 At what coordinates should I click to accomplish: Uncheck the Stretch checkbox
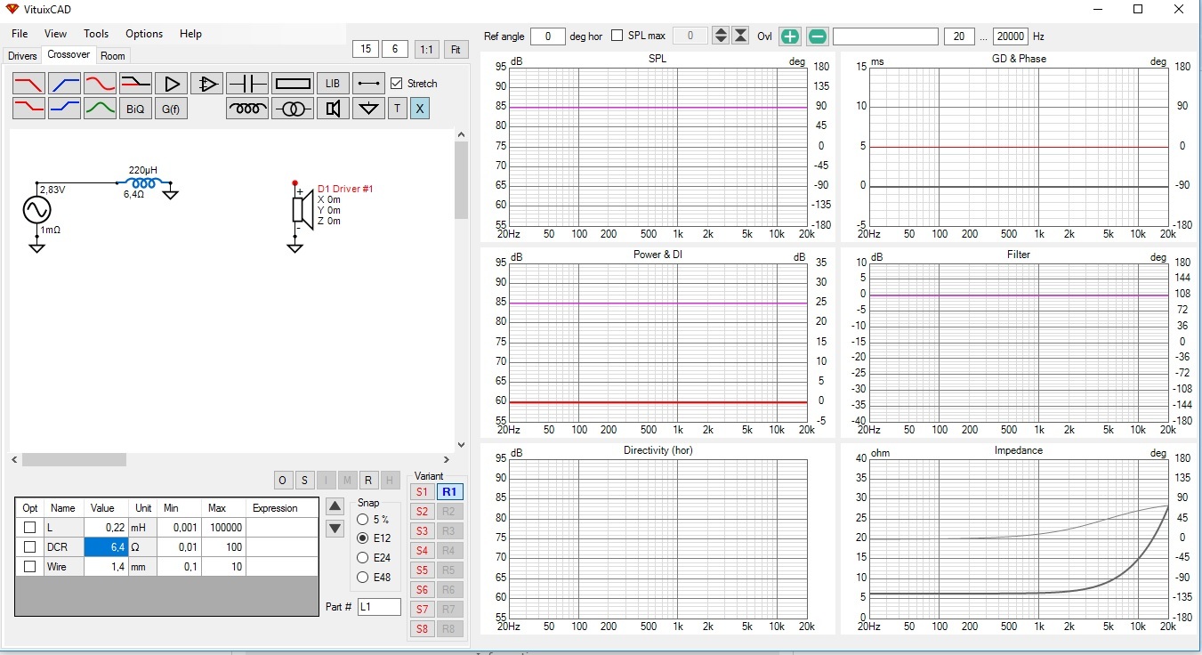[x=397, y=84]
